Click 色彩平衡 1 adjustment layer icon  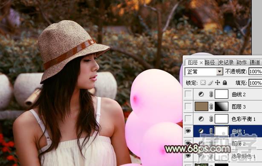pos(201,119)
